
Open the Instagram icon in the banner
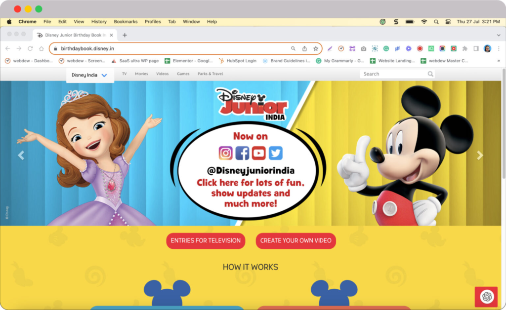[x=226, y=153]
